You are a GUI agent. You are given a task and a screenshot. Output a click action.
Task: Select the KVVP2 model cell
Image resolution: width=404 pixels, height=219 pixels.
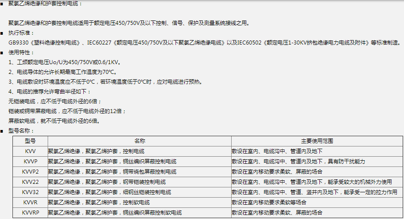(30, 171)
